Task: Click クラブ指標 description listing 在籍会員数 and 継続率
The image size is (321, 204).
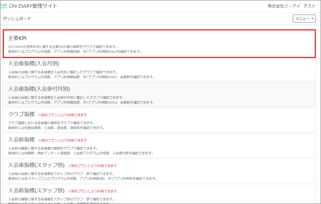Action: click(56, 128)
